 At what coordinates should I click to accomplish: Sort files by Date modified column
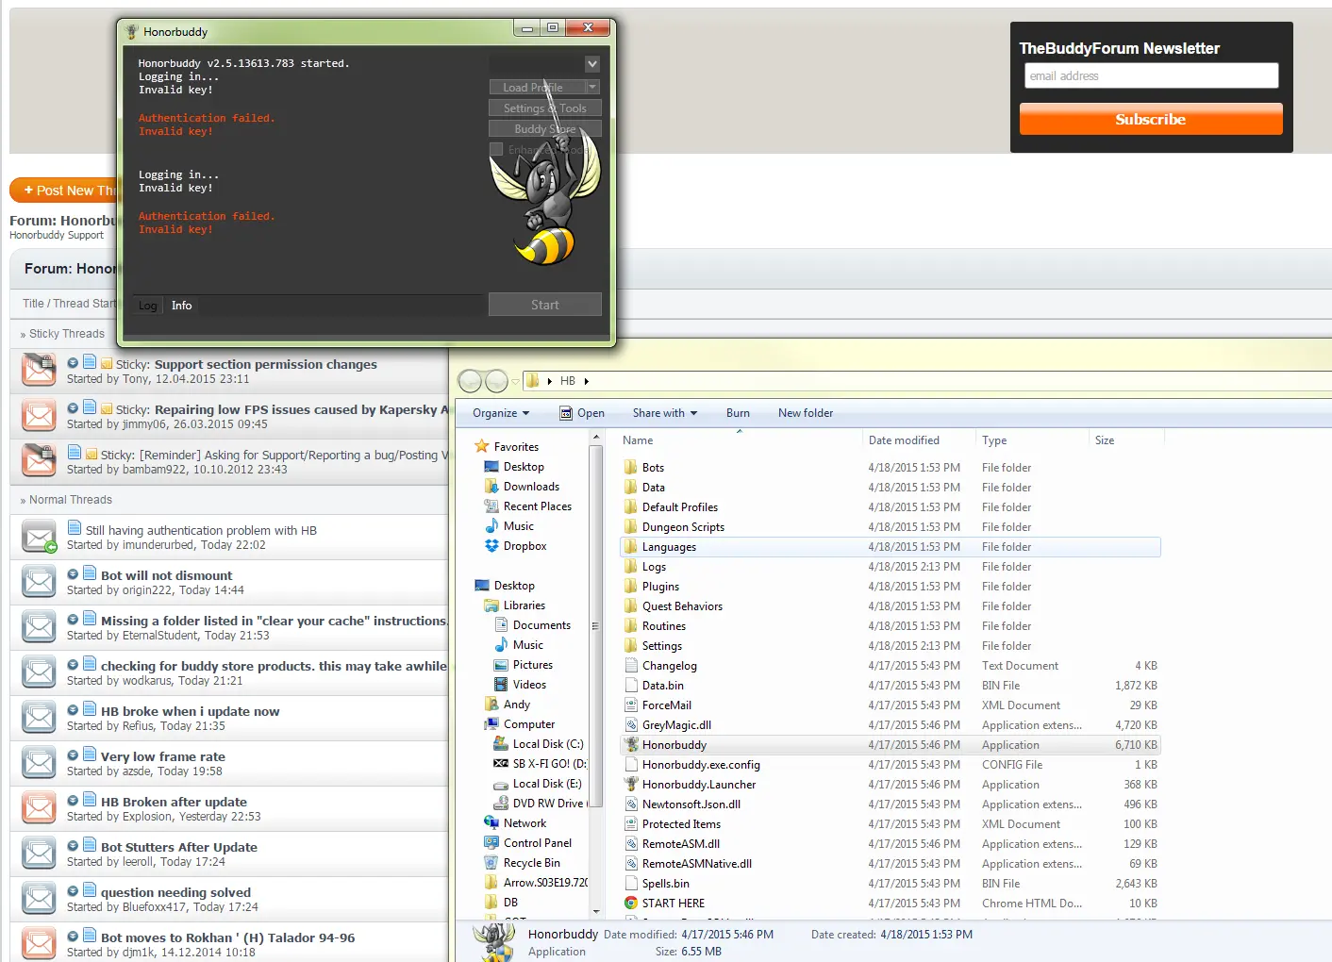[x=904, y=440]
